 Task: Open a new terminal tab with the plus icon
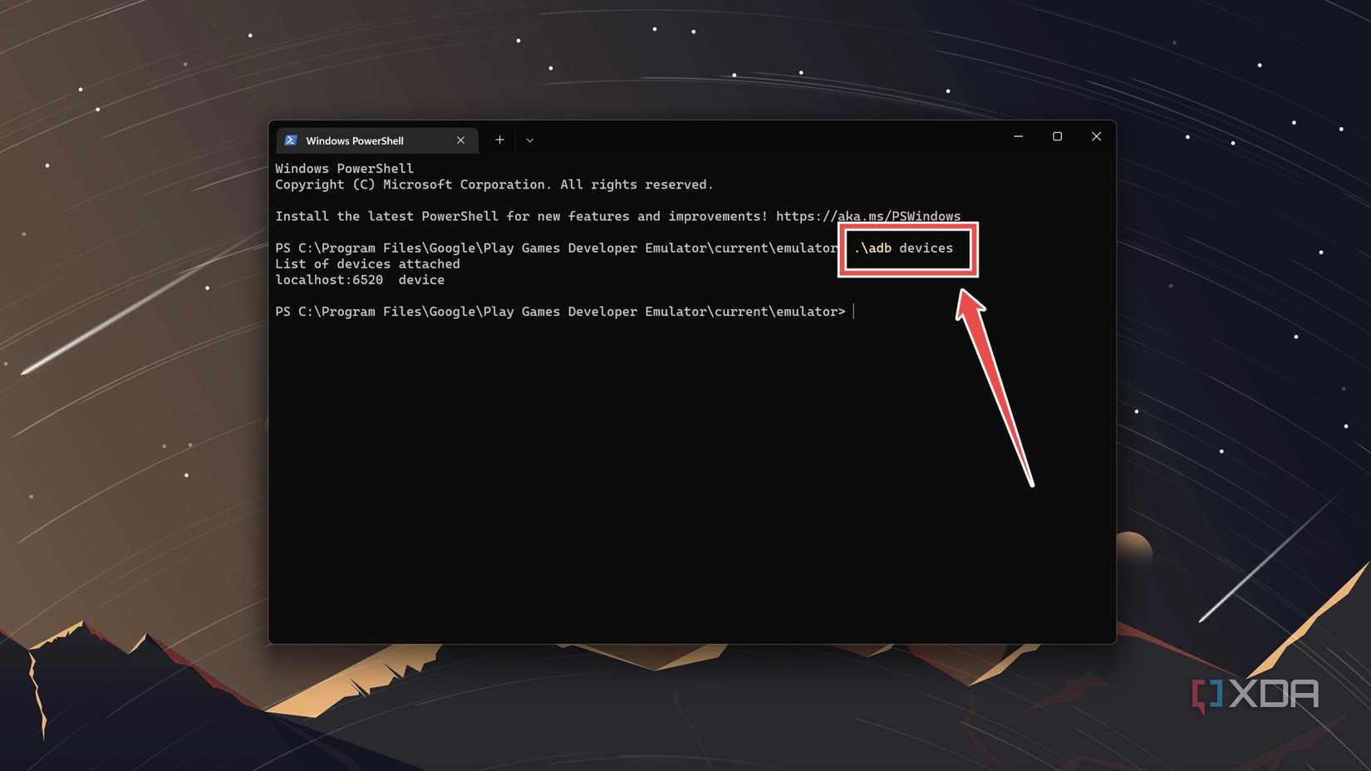499,140
